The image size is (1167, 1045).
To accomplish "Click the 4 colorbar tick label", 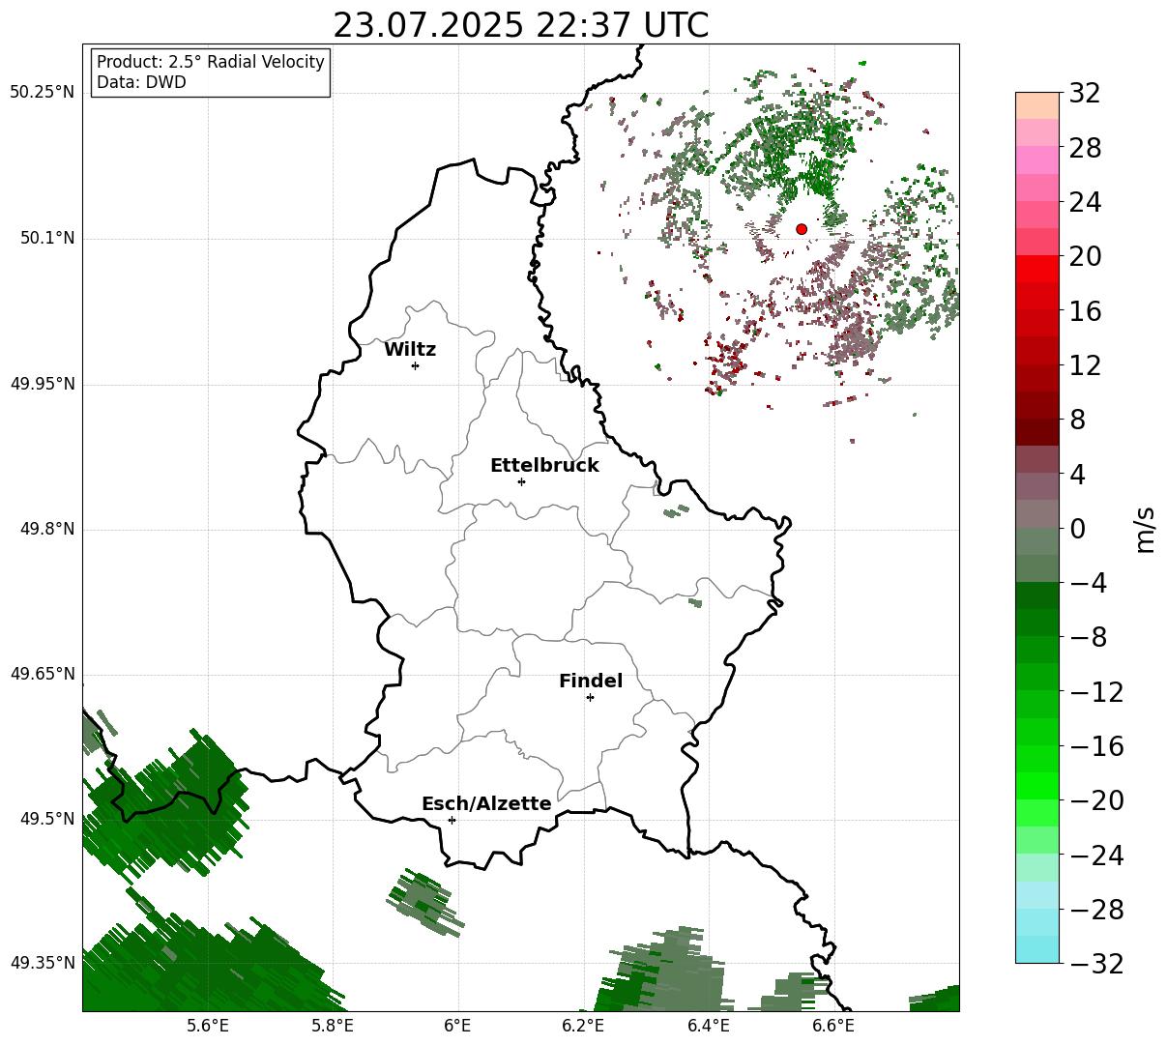I will pos(1077,475).
